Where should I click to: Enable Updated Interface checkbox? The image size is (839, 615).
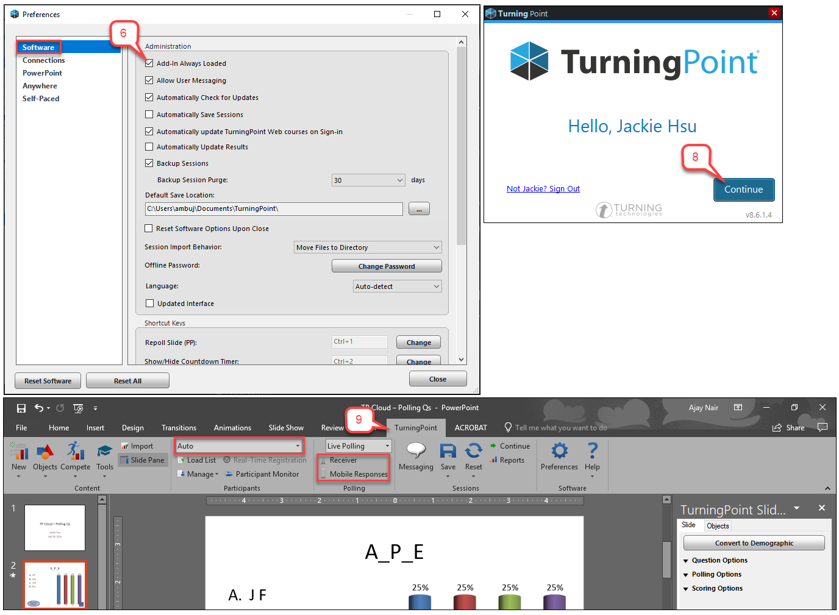coord(149,303)
